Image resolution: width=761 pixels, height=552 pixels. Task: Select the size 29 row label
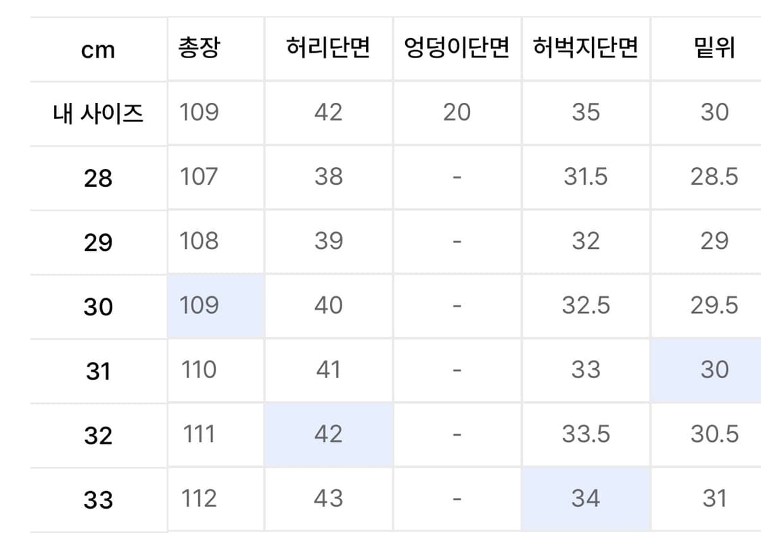click(98, 242)
